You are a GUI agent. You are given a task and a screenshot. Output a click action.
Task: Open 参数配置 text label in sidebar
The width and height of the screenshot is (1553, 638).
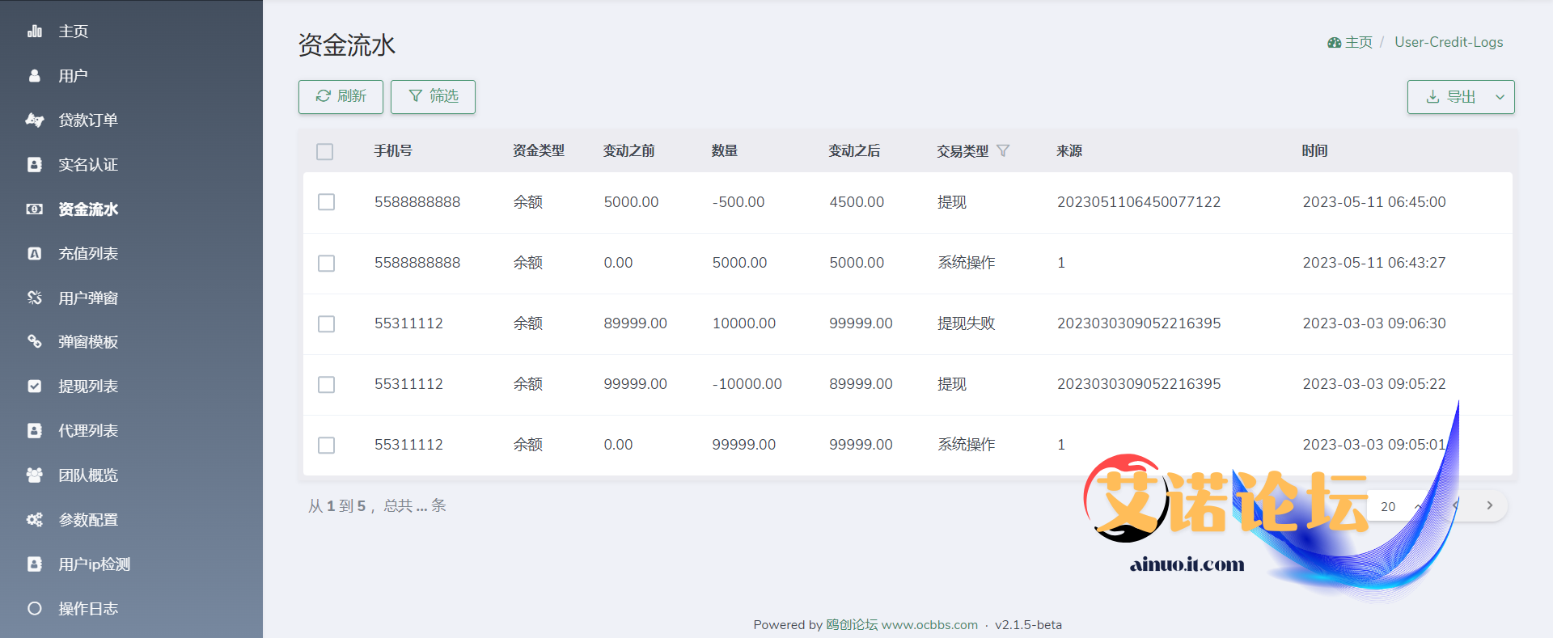tap(88, 520)
